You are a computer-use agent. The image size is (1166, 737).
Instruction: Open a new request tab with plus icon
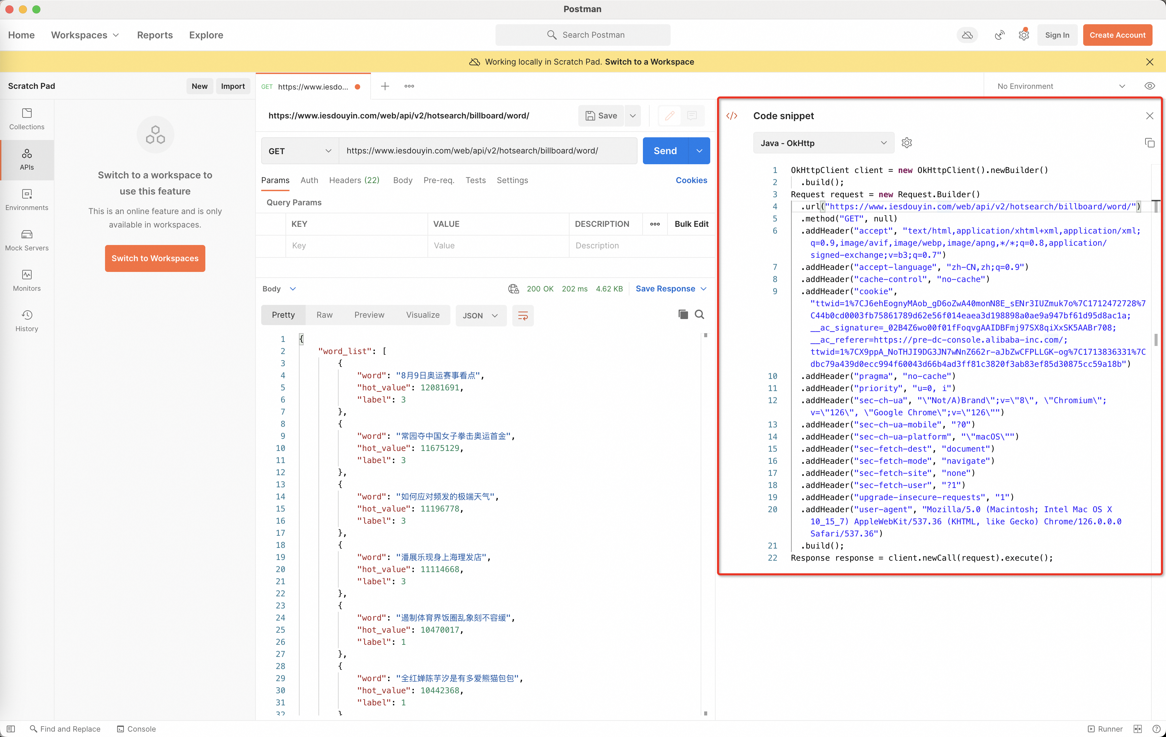(385, 86)
